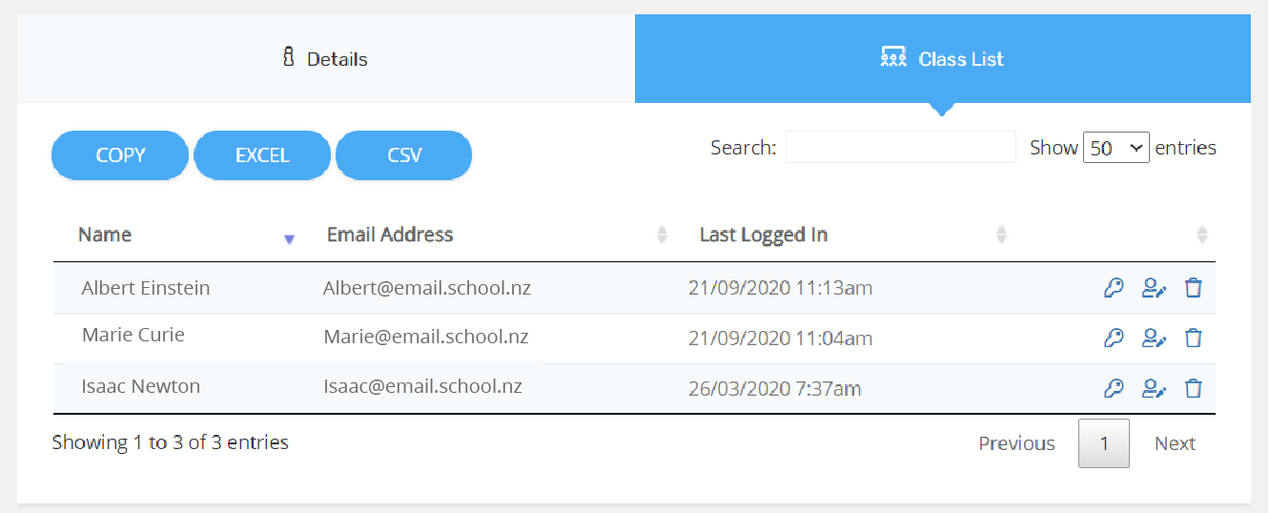Focus the Search input field
The width and height of the screenshot is (1269, 513).
900,148
